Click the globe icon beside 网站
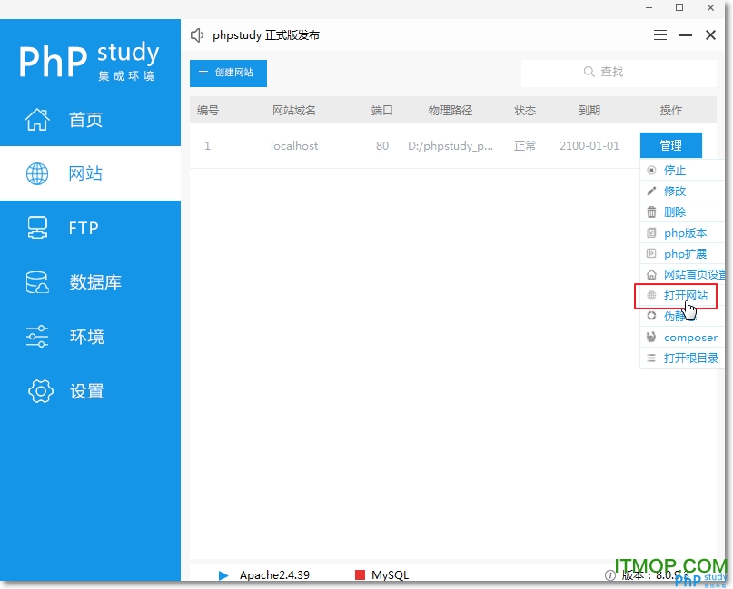Image resolution: width=733 pixels, height=589 pixels. tap(37, 173)
